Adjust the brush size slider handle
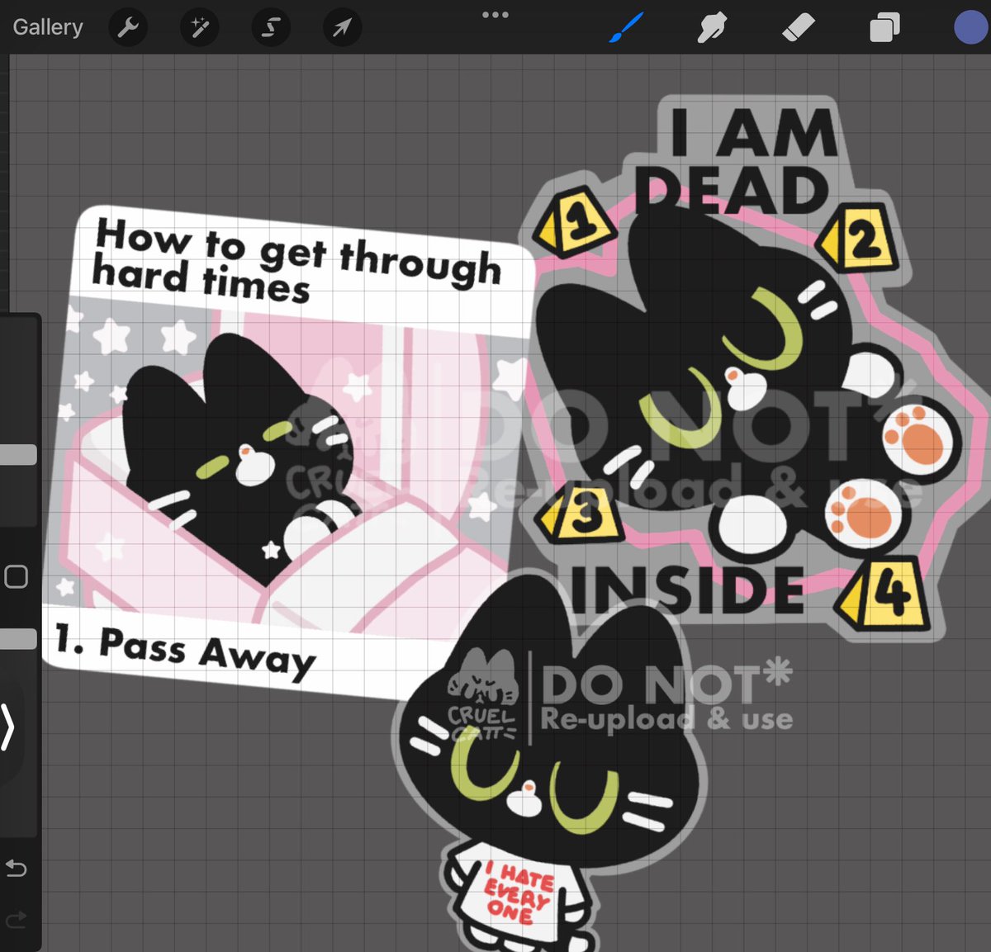This screenshot has height=952, width=991. (18, 455)
